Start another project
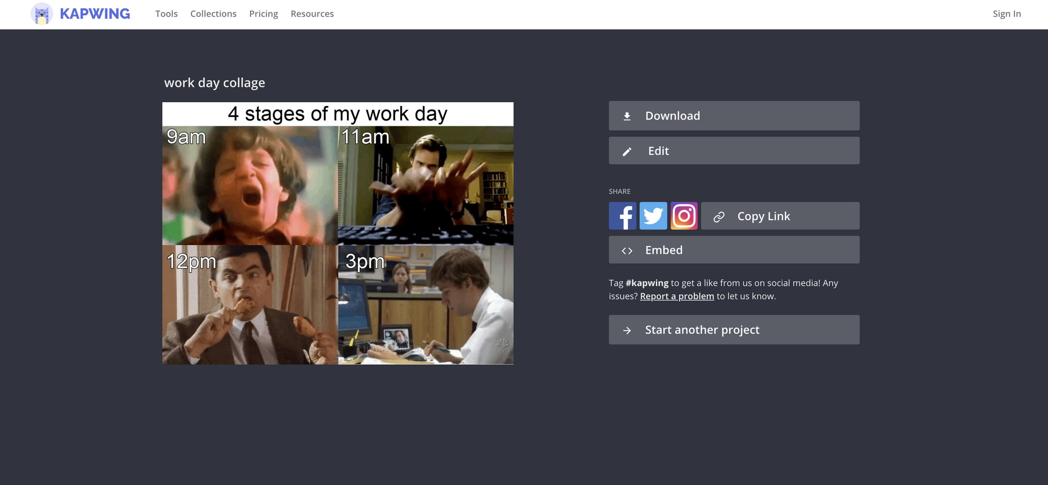 click(734, 330)
